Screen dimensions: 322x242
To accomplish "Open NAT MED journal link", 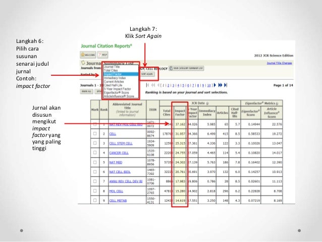I will pyautogui.click(x=116, y=163).
